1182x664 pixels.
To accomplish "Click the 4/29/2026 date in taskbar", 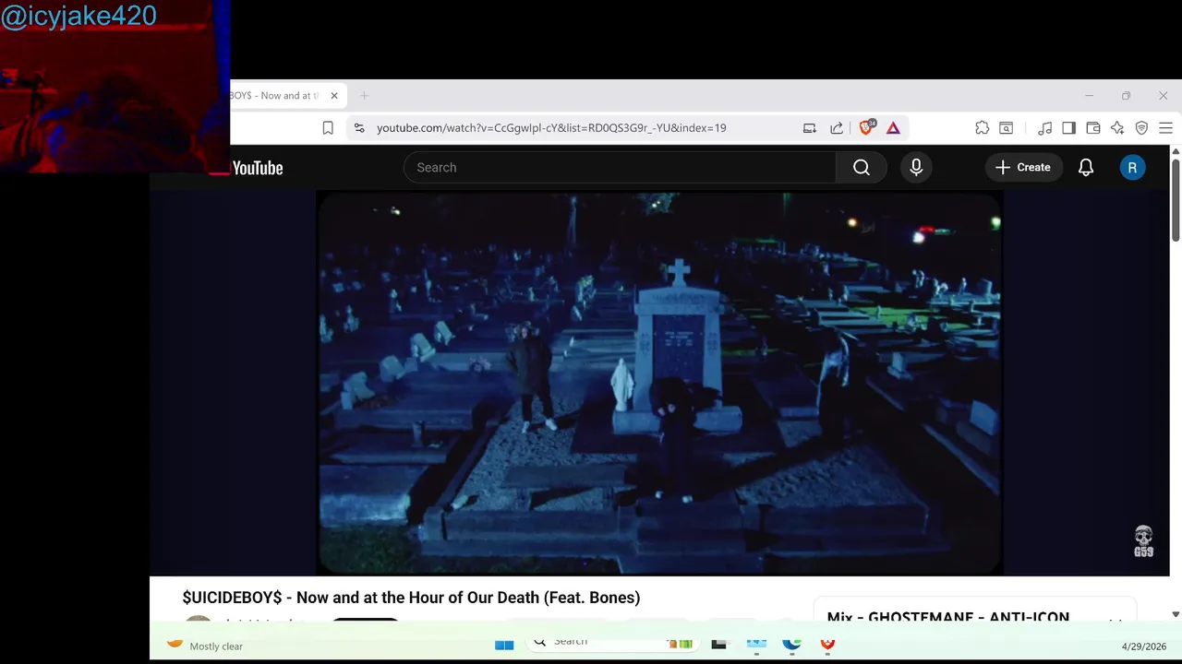I will [x=1144, y=646].
